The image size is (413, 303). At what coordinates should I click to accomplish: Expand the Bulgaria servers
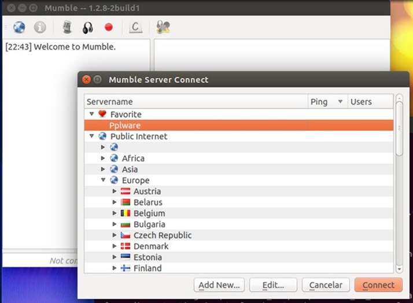pos(115,224)
